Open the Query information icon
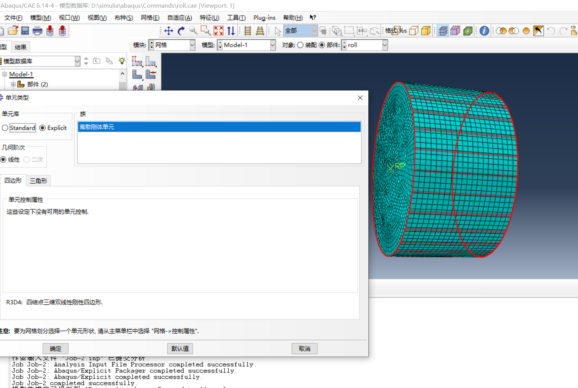Image resolution: width=578 pixels, height=388 pixels. [484, 31]
